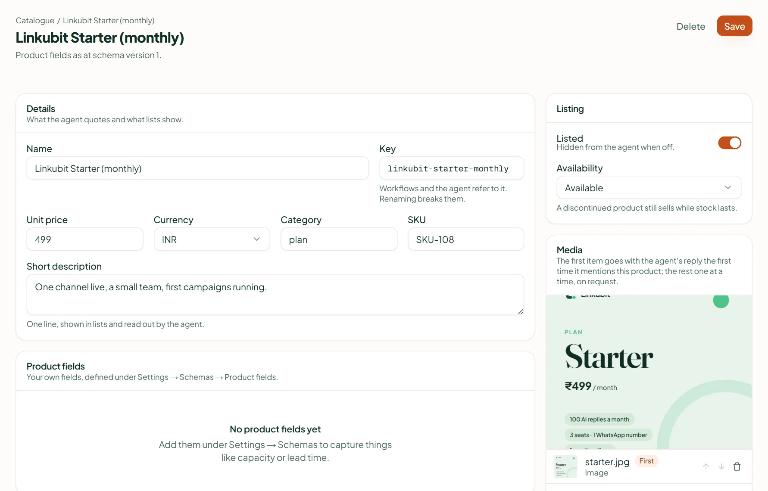Click the 'Media' section heading
The image size is (768, 491).
569,250
